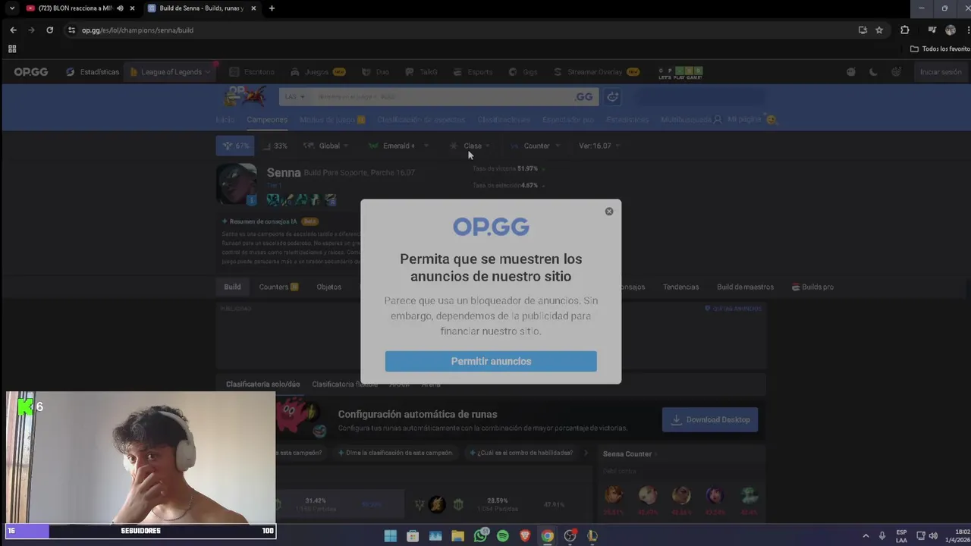
Task: Click the Iniciar sesión button
Action: (941, 72)
